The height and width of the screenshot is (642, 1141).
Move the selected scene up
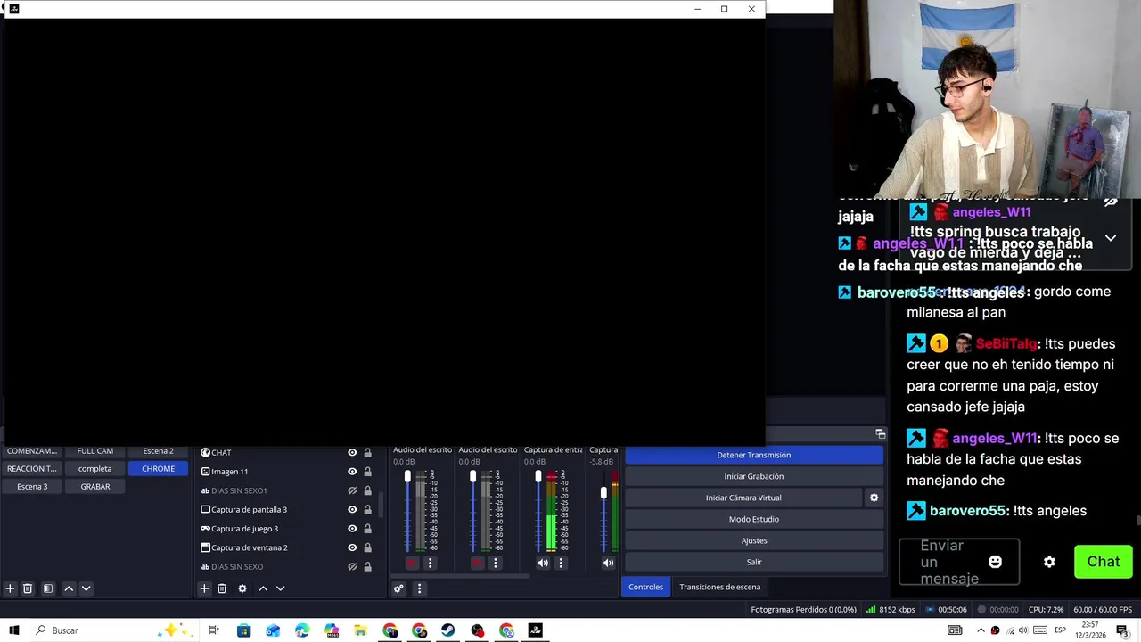pos(69,588)
